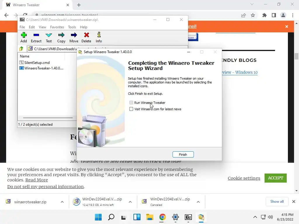Expand options for winaerotweaker.zip download
Image resolution: width=299 pixels, height=224 pixels.
(62, 202)
